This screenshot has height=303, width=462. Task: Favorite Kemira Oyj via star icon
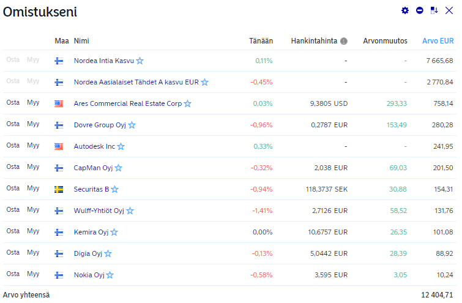pos(114,232)
